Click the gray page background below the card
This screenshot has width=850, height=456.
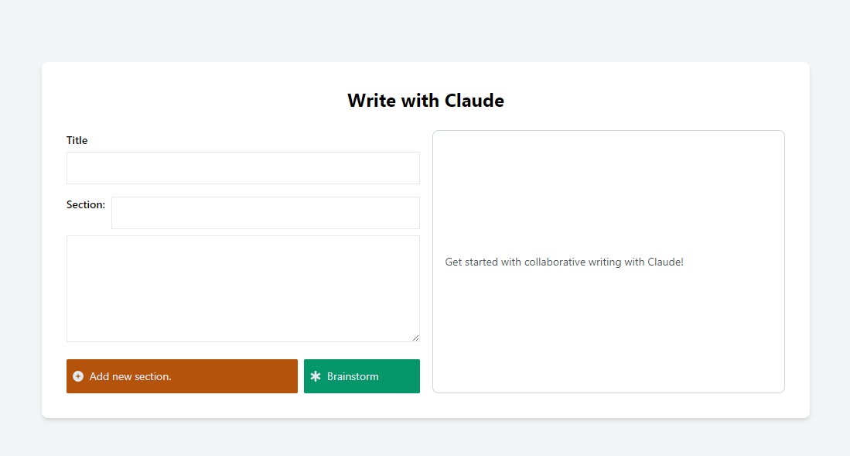pos(425,439)
